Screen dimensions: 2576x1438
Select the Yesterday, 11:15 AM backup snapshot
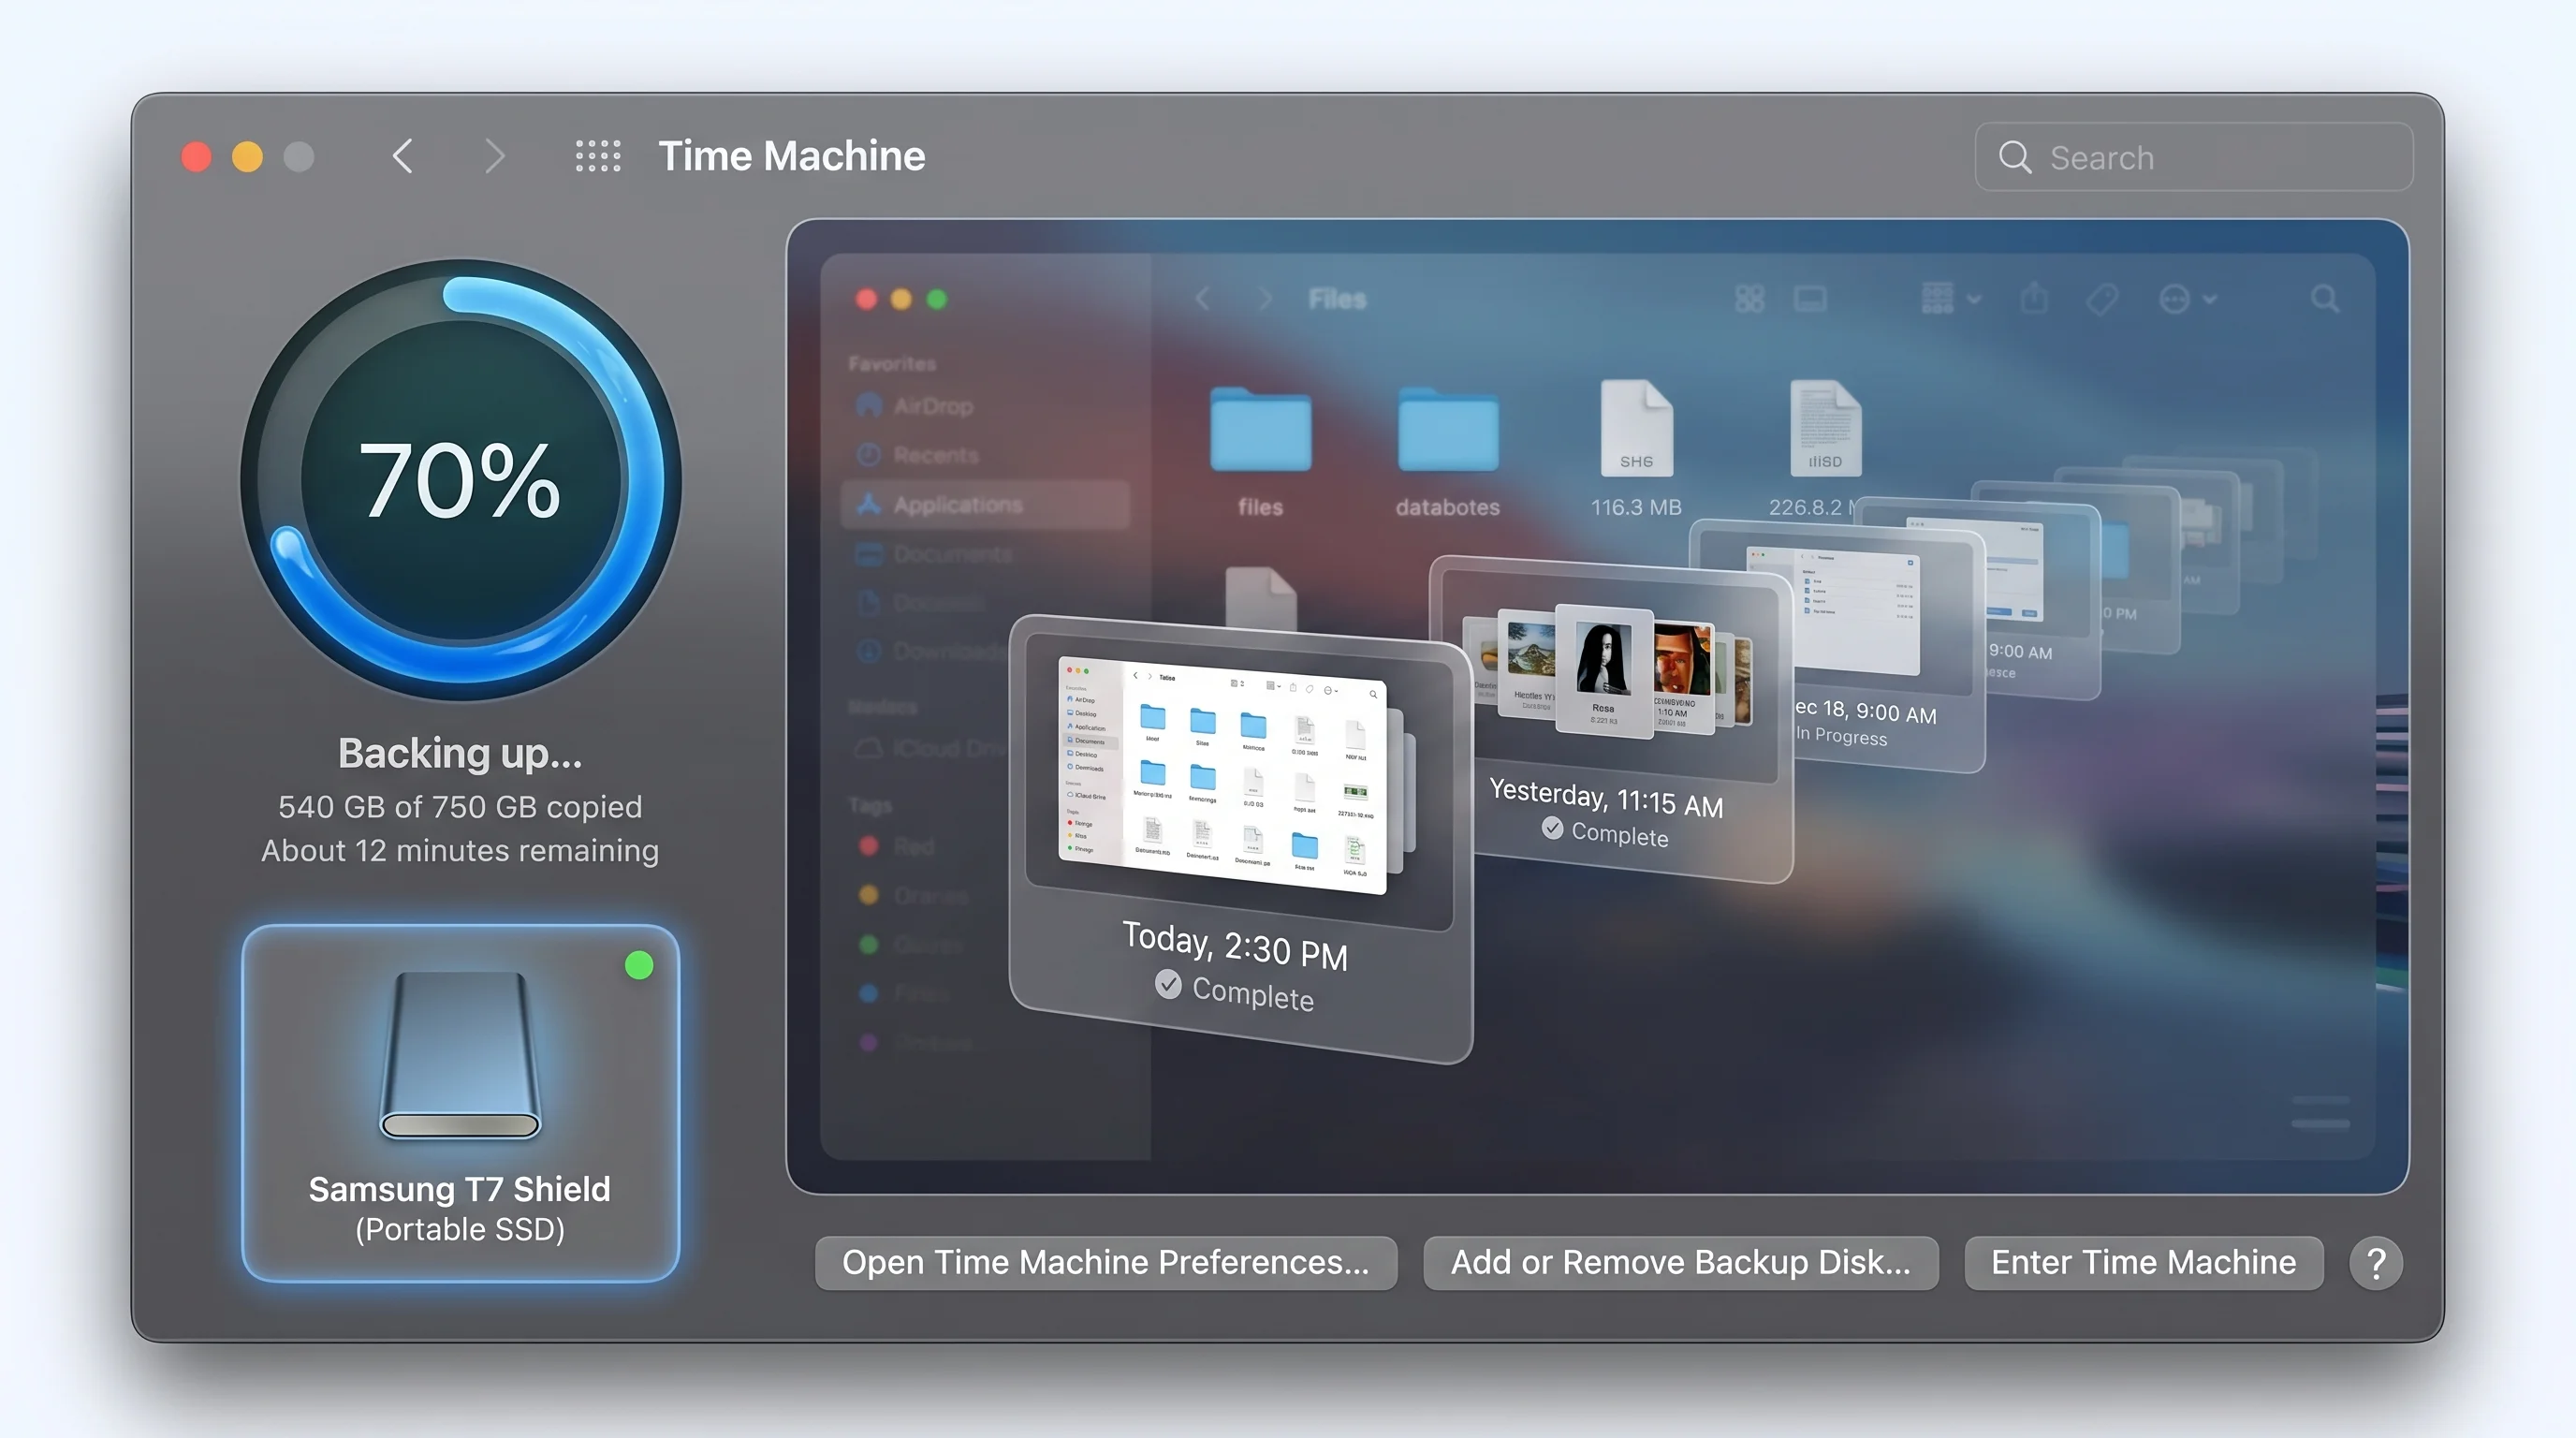click(1612, 718)
